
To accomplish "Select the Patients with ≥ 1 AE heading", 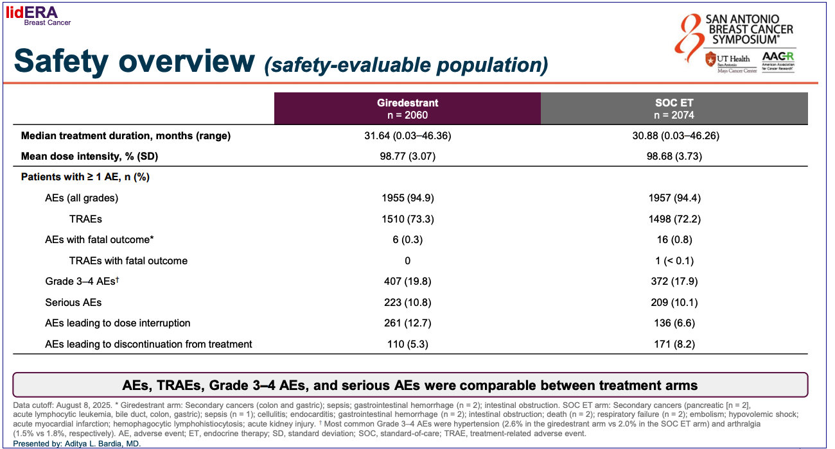I will click(85, 177).
